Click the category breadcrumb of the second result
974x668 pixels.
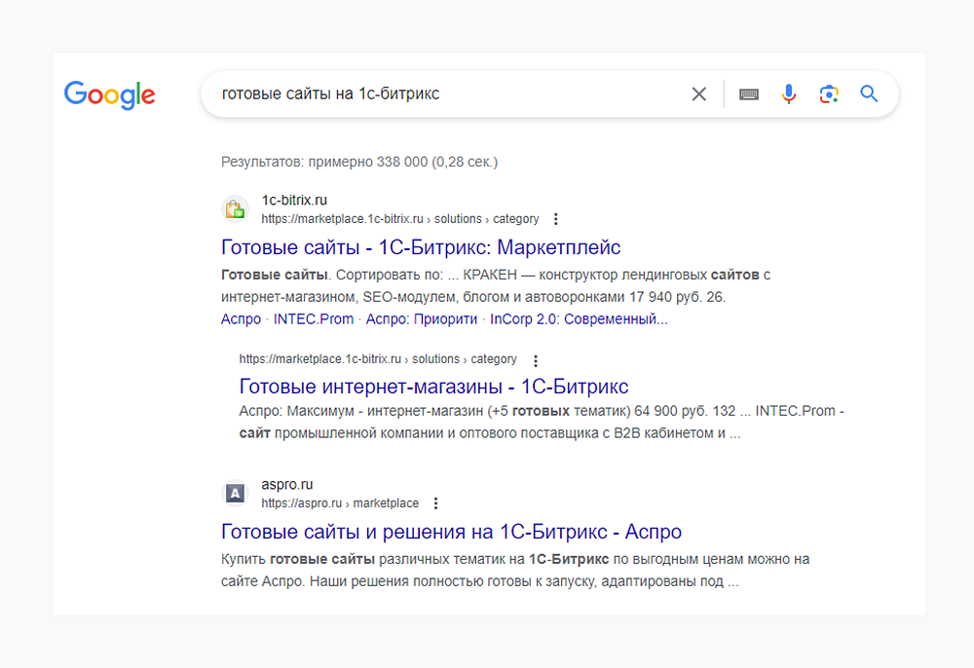pyautogui.click(x=493, y=359)
